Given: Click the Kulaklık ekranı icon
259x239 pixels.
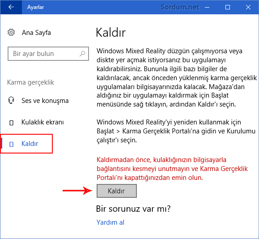Looking at the screenshot, I should coord(11,123).
